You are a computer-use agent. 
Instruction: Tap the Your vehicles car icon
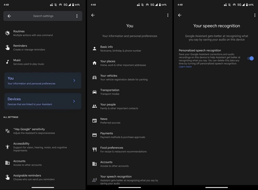95,78
